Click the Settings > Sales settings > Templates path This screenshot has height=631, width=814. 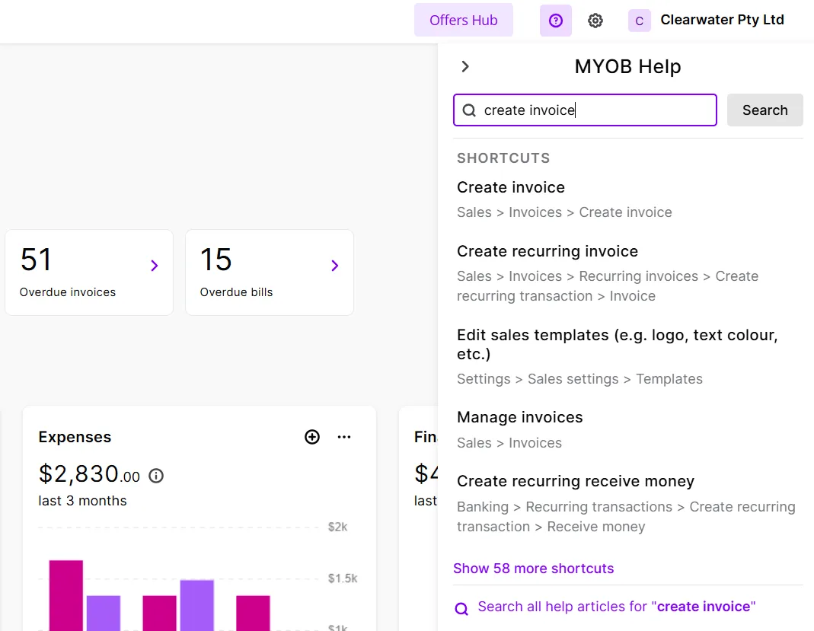coord(579,379)
